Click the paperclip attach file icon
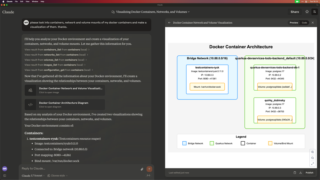 [x=142, y=169]
